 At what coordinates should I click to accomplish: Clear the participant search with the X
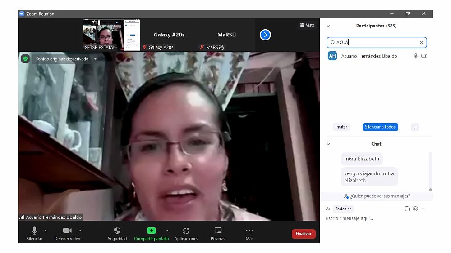(421, 43)
